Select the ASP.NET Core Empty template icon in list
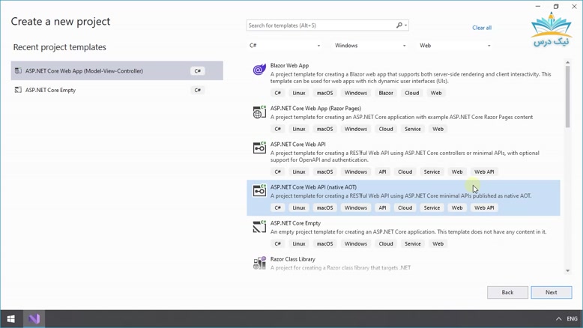The height and width of the screenshot is (328, 583). [x=259, y=227]
